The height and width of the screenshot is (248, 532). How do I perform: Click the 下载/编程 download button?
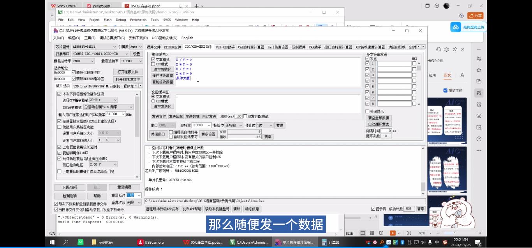pos(69,187)
